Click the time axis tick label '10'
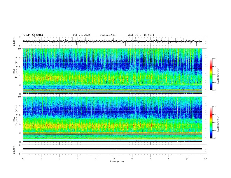231x178 pixels. click(x=205, y=159)
